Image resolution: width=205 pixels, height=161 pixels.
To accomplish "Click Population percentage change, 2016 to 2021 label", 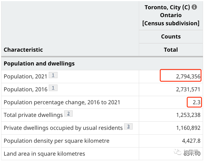I will [62, 102].
